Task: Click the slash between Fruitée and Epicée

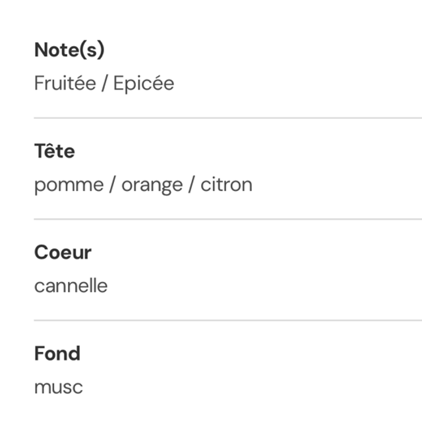Action: click(104, 84)
